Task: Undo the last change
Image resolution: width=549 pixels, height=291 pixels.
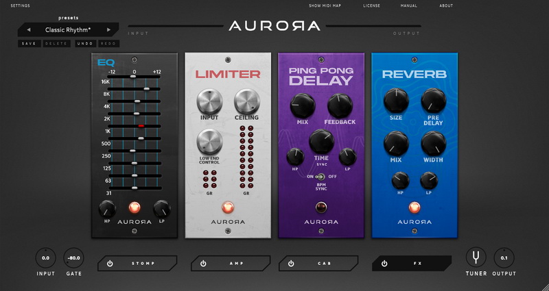Action: 85,44
